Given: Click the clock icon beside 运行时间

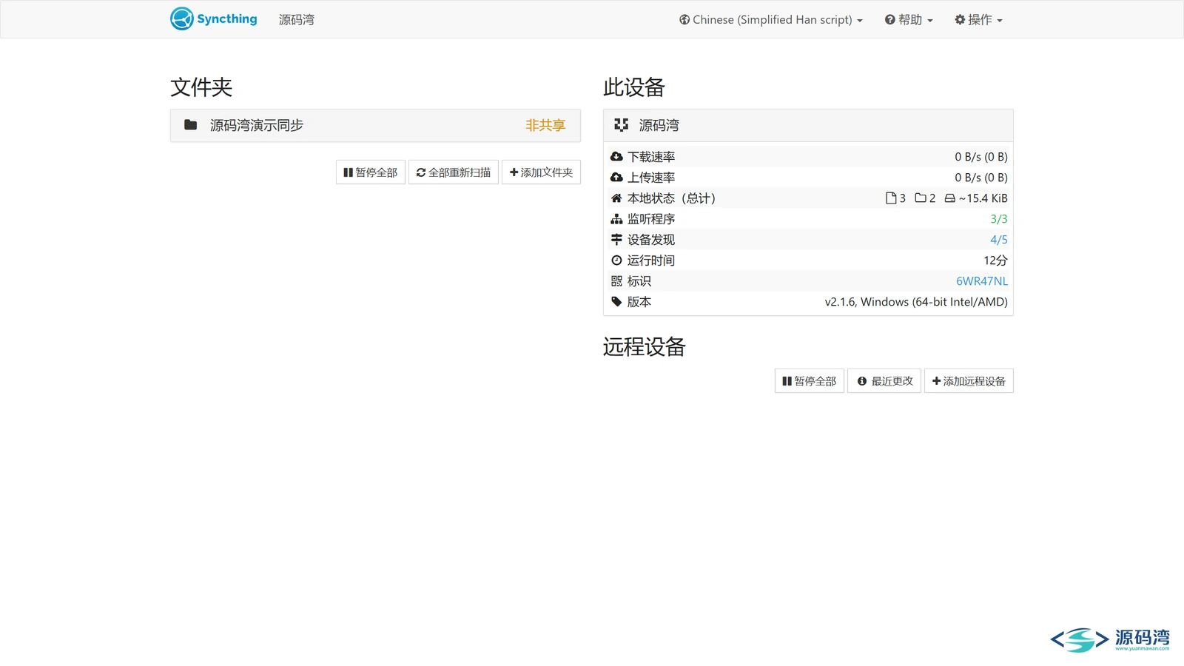Looking at the screenshot, I should point(616,260).
